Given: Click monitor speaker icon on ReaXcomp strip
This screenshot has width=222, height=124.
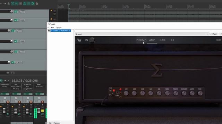Looking at the screenshot, I should click(x=42, y=105).
